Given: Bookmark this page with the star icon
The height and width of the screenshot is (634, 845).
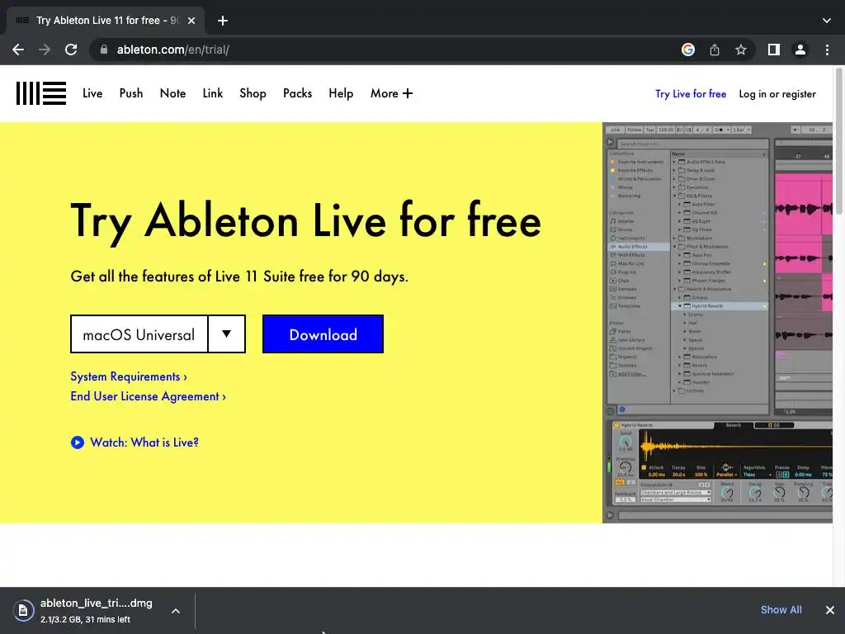Looking at the screenshot, I should click(741, 50).
